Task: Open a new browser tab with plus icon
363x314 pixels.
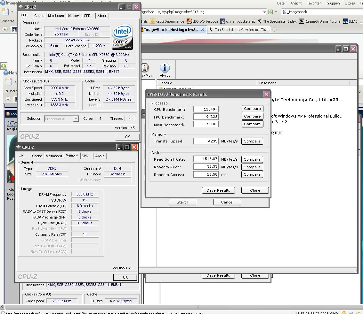Action: 275,30
